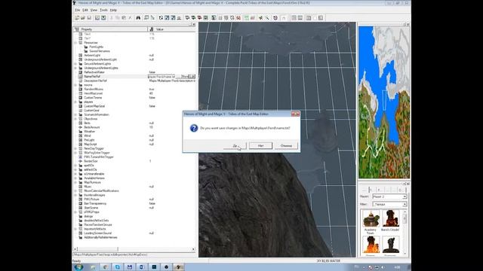Expand the players node
The width and height of the screenshot is (483, 271).
tap(75, 102)
